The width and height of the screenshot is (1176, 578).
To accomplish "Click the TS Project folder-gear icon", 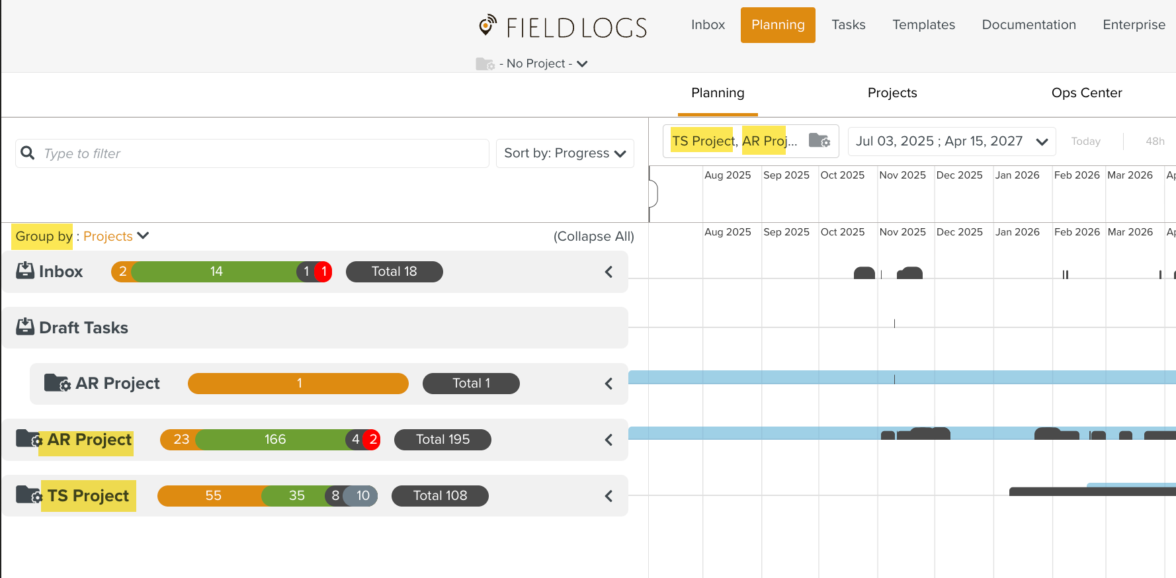I will tap(29, 495).
